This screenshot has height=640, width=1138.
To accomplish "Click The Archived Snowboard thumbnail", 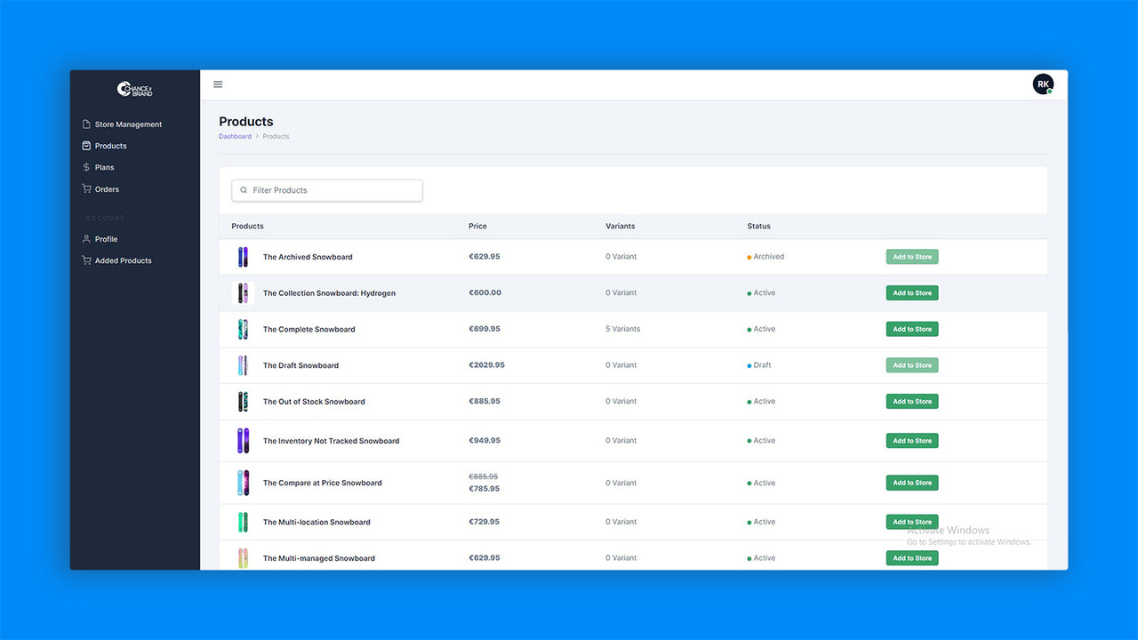I will [x=243, y=257].
